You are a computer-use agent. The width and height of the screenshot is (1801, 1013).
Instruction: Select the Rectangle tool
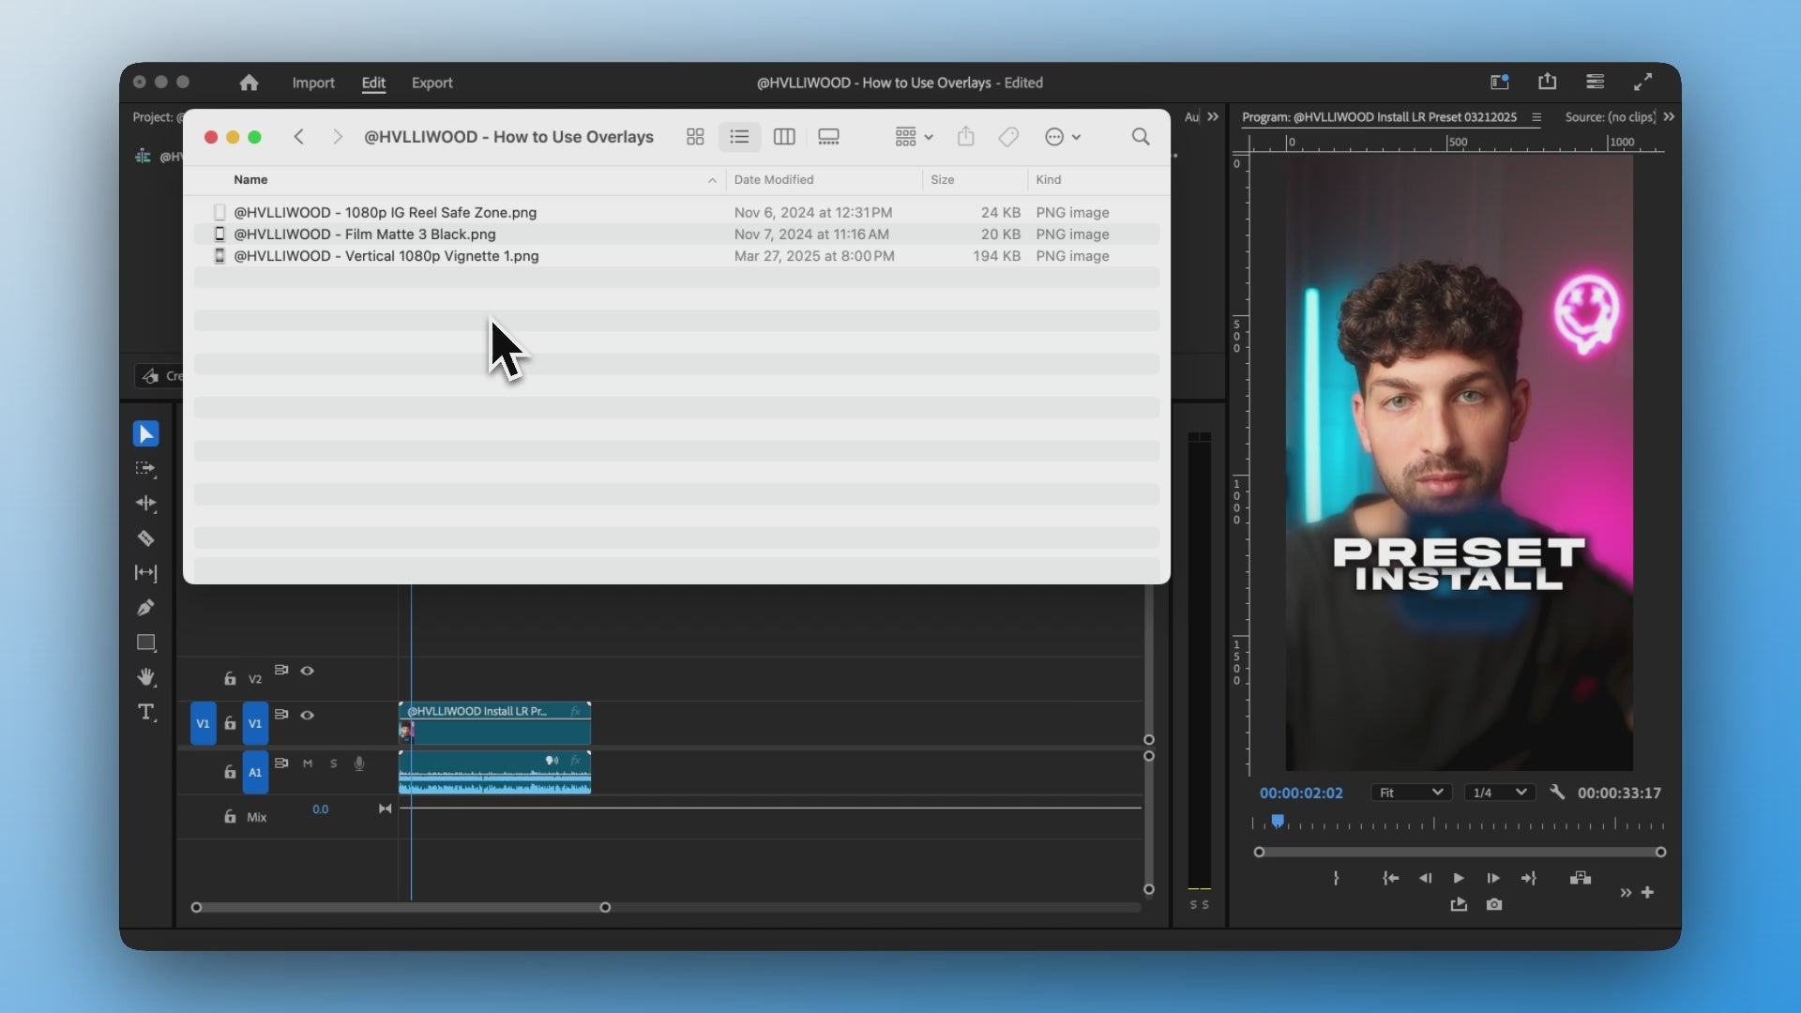[145, 643]
